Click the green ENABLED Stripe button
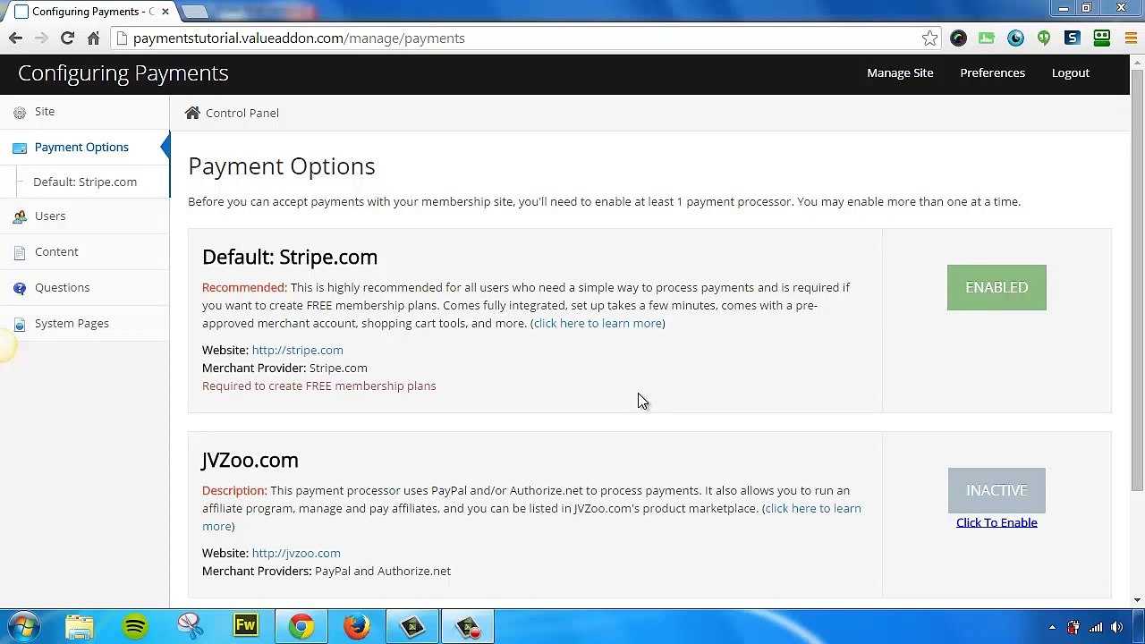Viewport: 1145px width, 644px height. click(997, 287)
